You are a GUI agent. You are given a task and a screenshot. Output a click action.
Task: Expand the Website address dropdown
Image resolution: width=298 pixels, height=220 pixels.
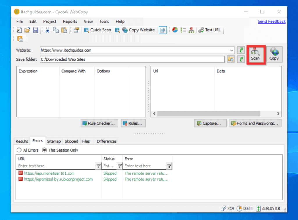[x=232, y=50]
